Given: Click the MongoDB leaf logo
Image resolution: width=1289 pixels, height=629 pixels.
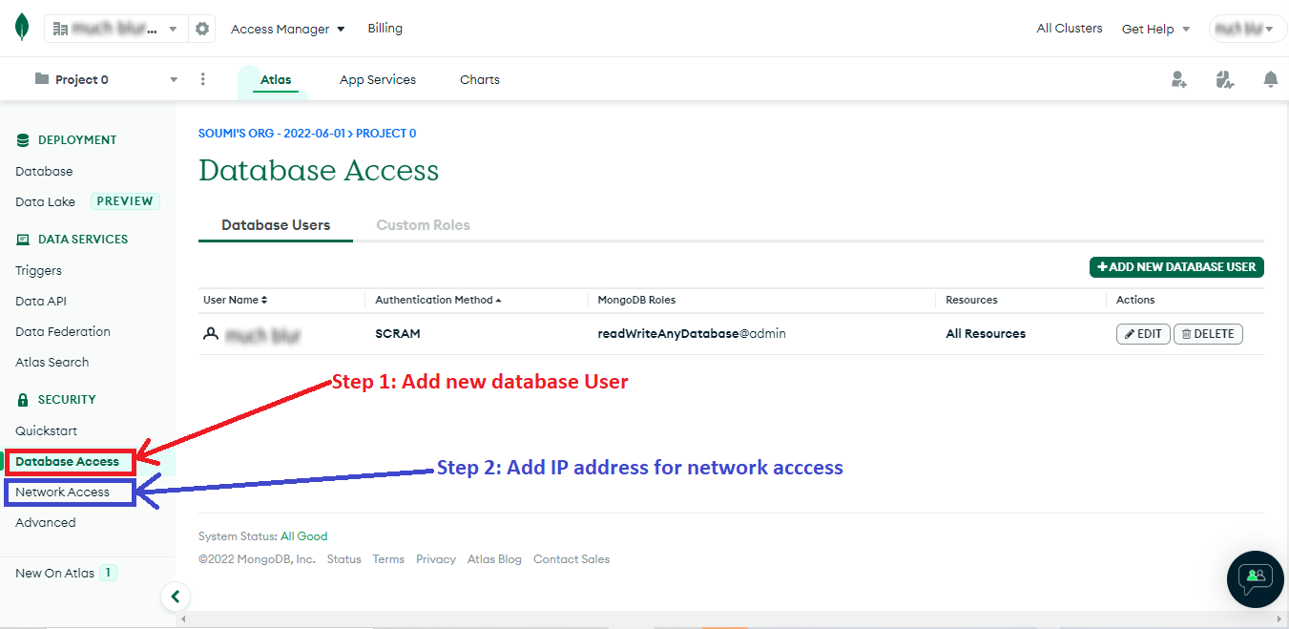Looking at the screenshot, I should click(x=21, y=28).
